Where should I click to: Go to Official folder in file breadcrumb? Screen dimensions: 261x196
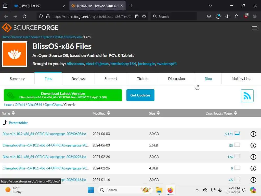point(20,105)
